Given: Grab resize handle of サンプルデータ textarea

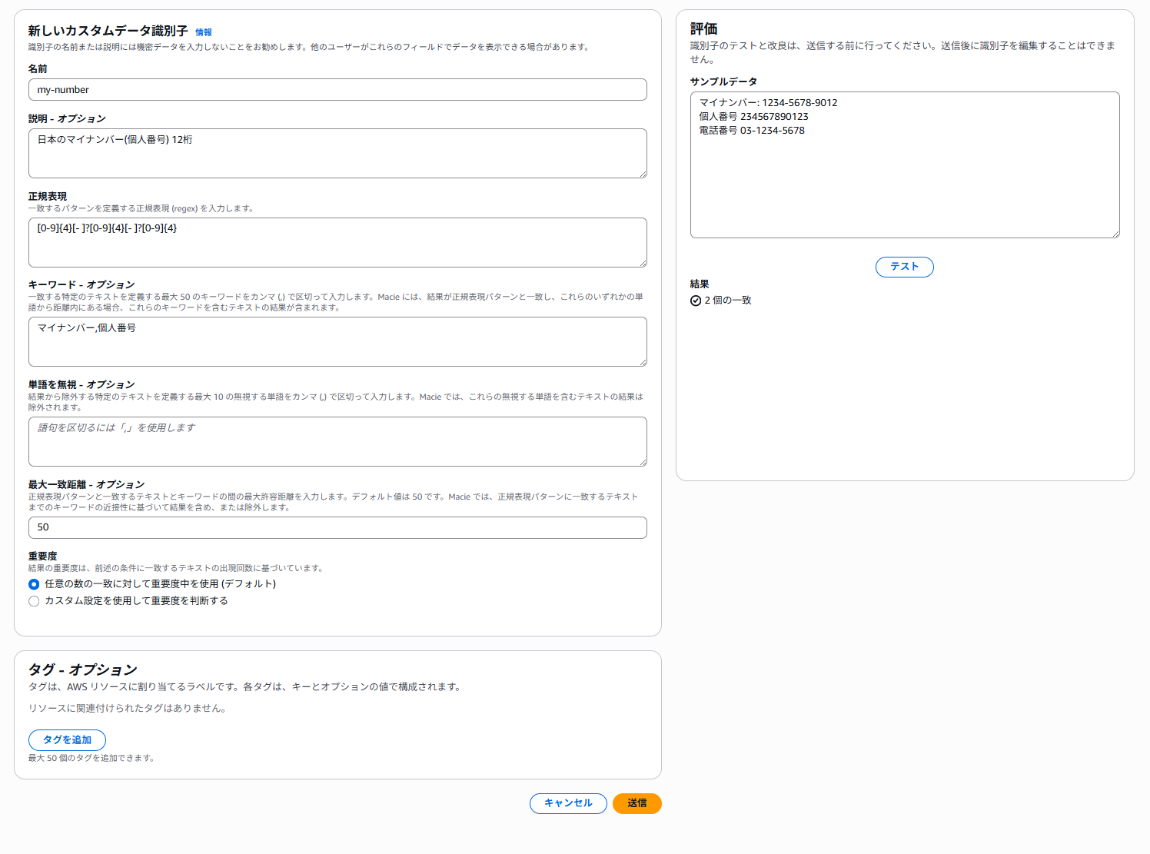Looking at the screenshot, I should pyautogui.click(x=1115, y=234).
